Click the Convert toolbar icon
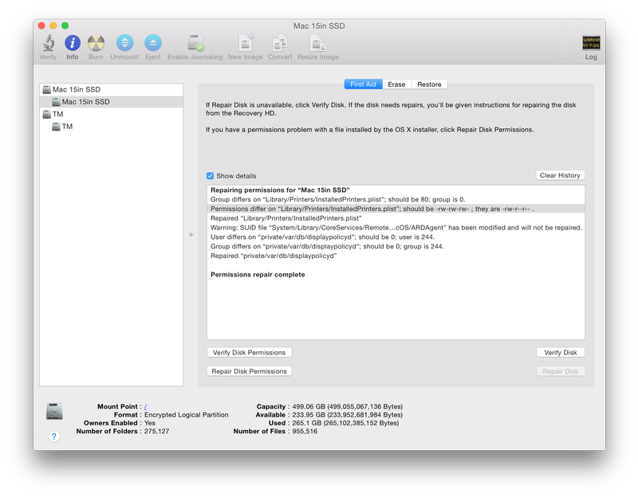638x497 pixels. tap(280, 43)
